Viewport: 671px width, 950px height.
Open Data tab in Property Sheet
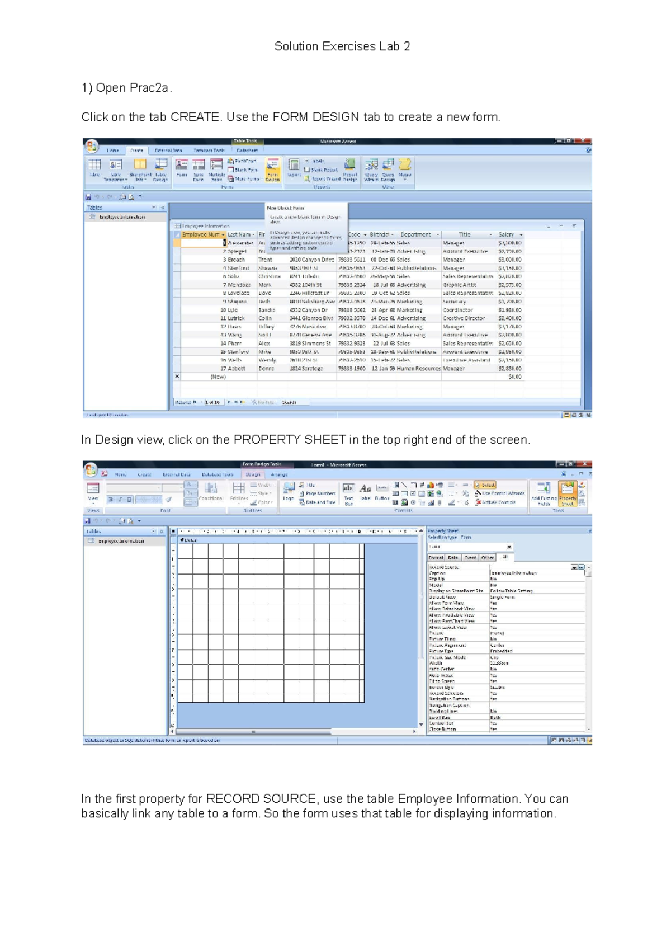[453, 557]
